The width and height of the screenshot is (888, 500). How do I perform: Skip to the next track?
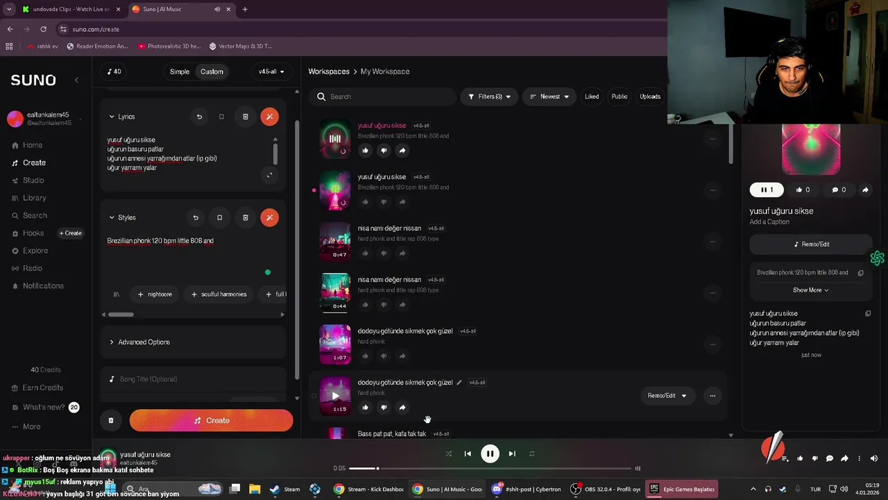point(512,453)
